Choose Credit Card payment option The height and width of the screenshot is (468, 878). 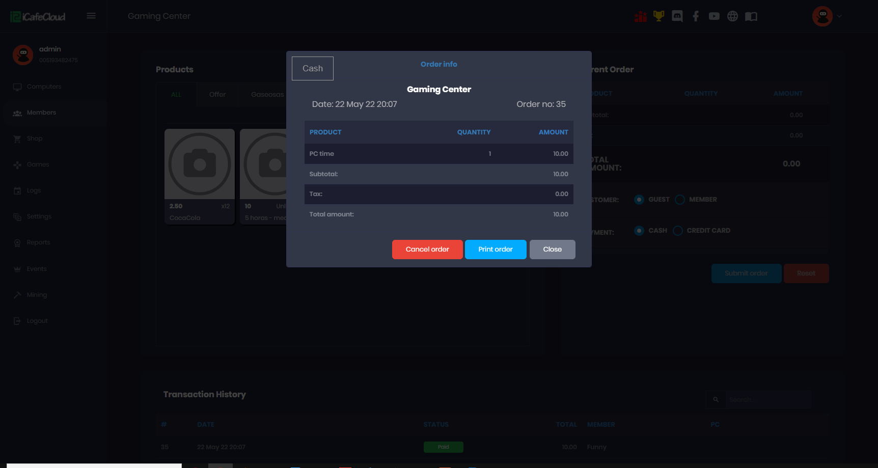pyautogui.click(x=678, y=231)
